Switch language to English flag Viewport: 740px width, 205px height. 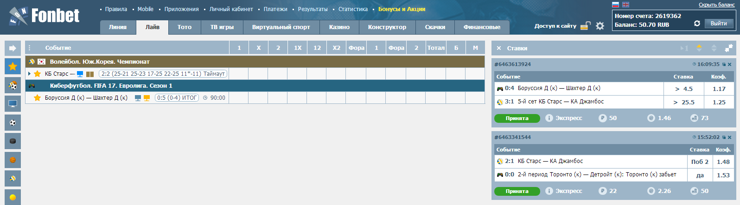(x=625, y=5)
